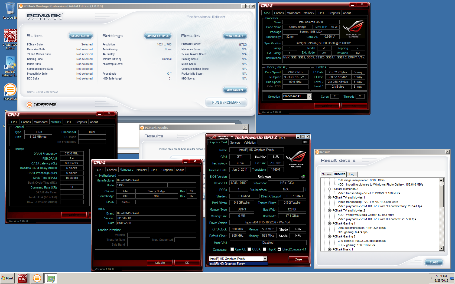This screenshot has width=455, height=284.
Task: Click the ROG logo in GPU-Z window
Action: (x=296, y=159)
